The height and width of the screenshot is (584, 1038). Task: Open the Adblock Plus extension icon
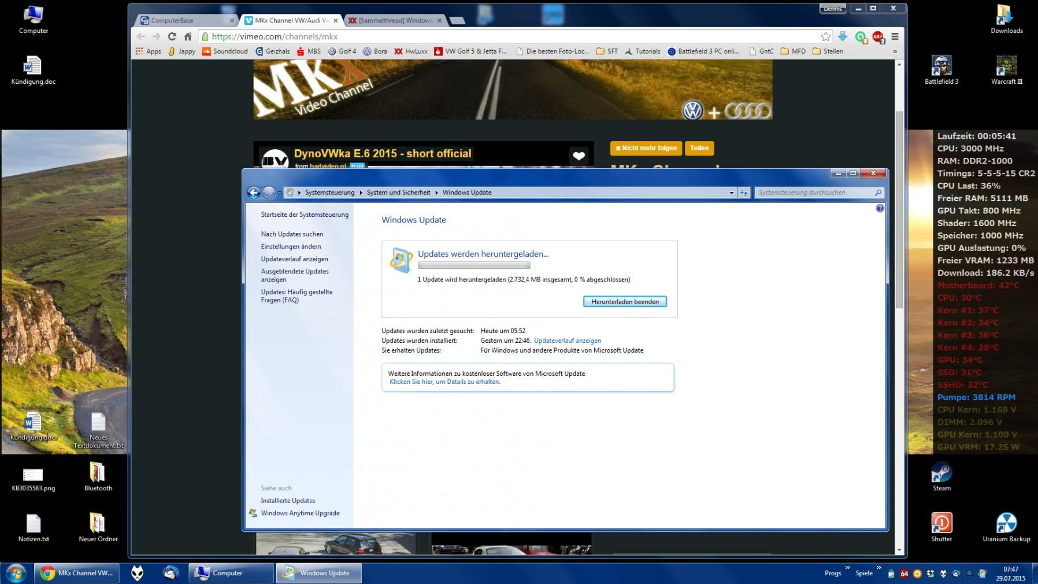coord(878,37)
